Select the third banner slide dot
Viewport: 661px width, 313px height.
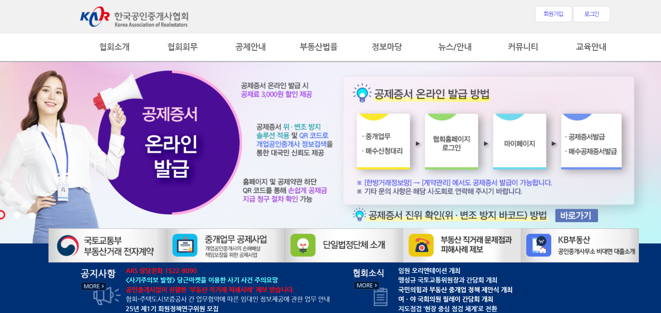[32, 215]
